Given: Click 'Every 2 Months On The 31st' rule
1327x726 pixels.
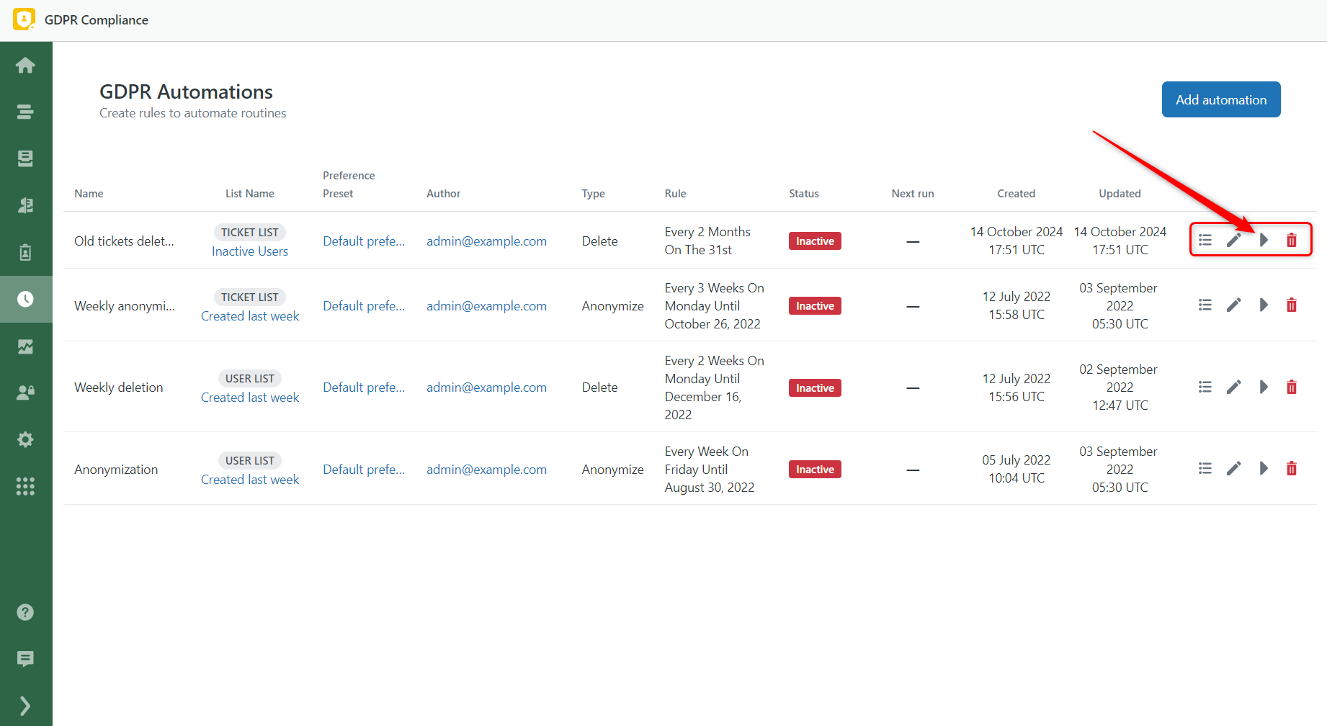Looking at the screenshot, I should [707, 241].
